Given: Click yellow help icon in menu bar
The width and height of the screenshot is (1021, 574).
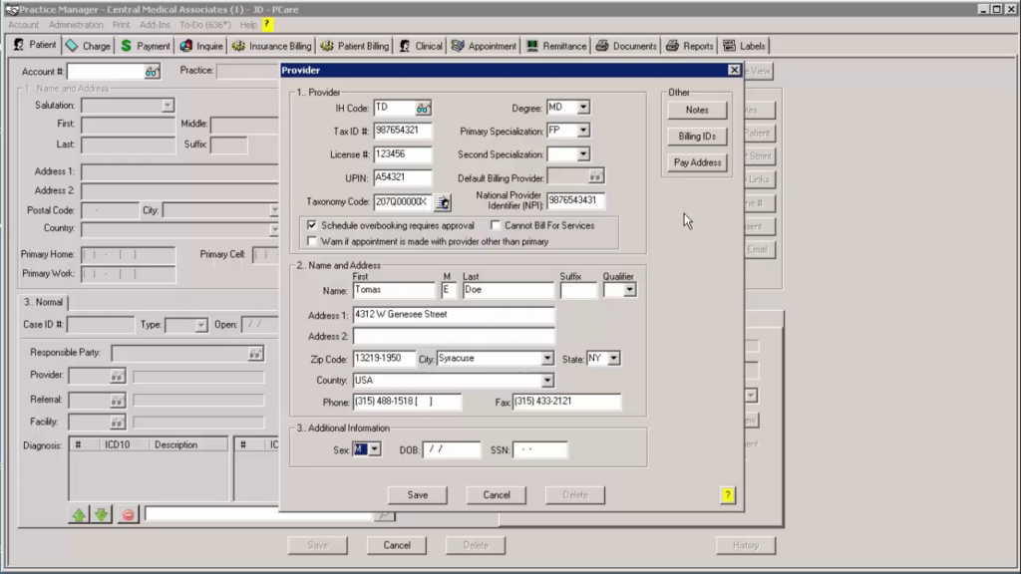Looking at the screenshot, I should [x=267, y=24].
